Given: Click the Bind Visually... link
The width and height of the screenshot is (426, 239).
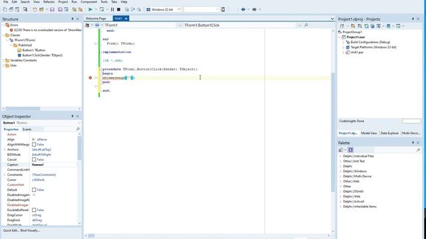Looking at the screenshot, I should 30,230.
